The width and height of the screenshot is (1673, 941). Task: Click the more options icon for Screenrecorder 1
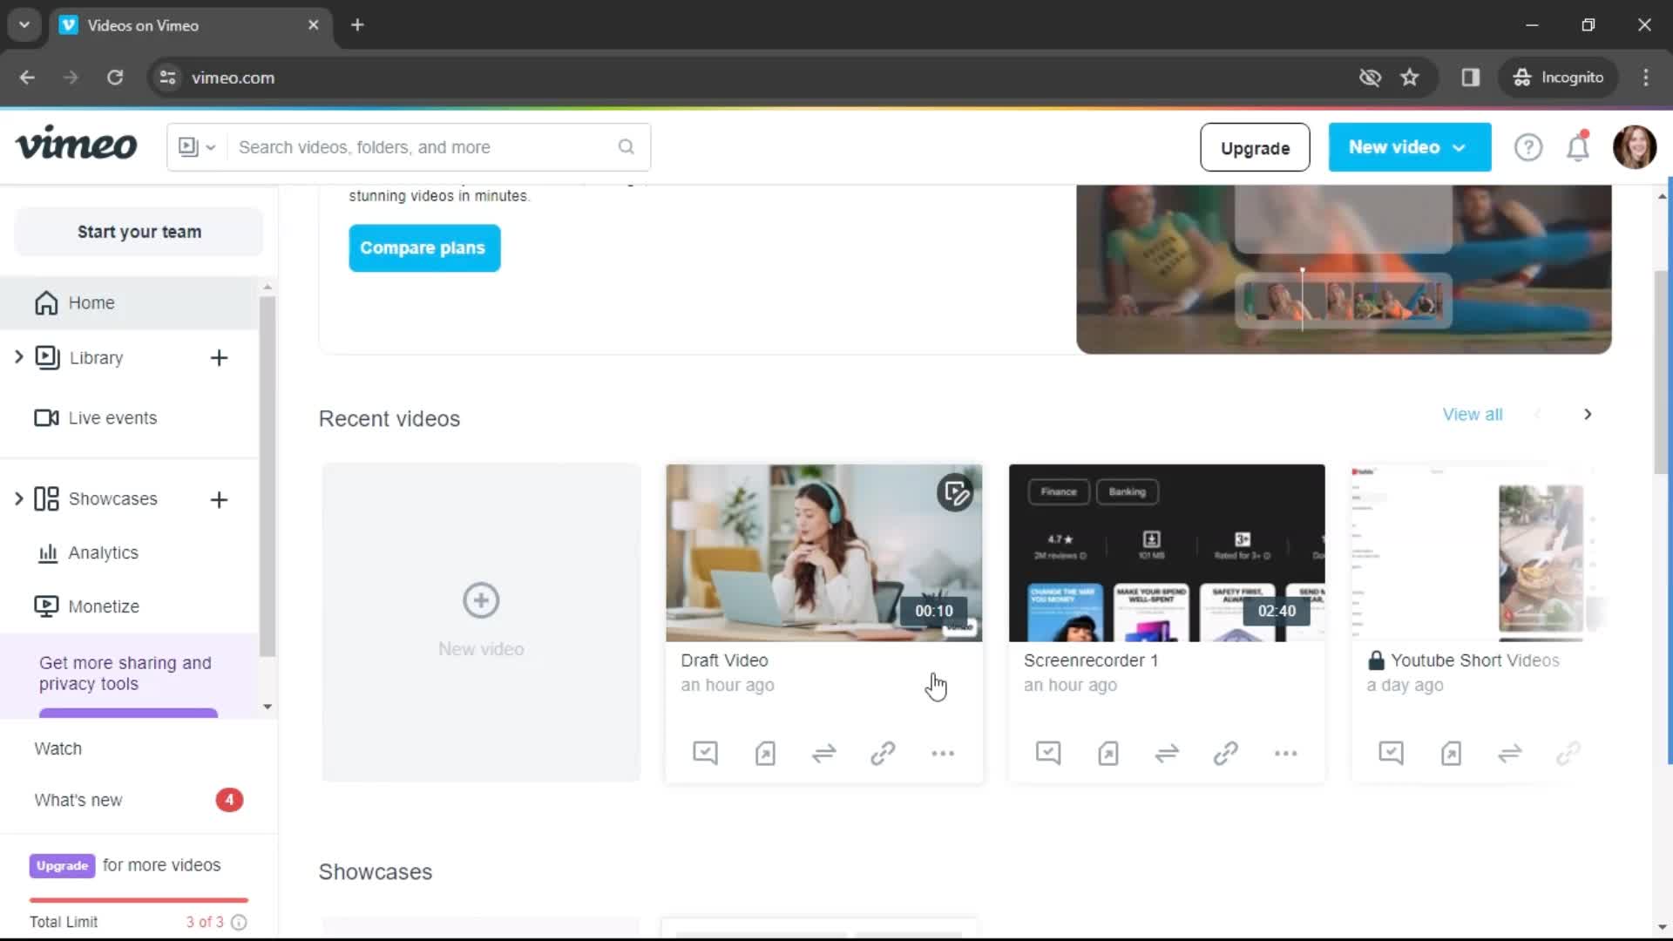pyautogui.click(x=1286, y=754)
